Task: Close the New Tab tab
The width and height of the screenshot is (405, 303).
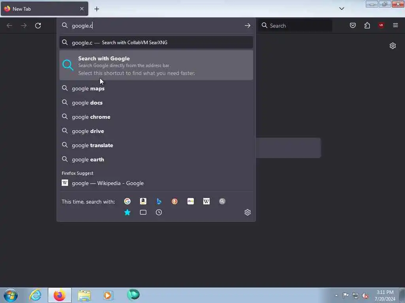Action: tap(82, 9)
